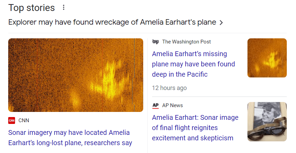Image resolution: width=296 pixels, height=153 pixels.
Task: Open 'Amelia Earhart's missing plane' Washington Post headline
Action: (193, 64)
